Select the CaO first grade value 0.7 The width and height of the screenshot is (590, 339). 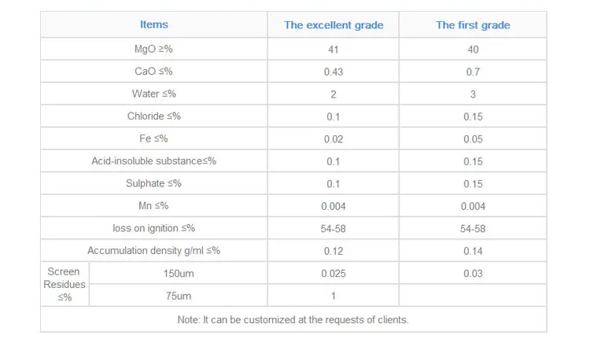(473, 72)
